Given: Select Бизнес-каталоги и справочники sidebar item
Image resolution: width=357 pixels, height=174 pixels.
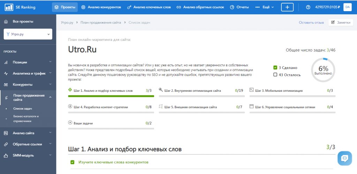Looking at the screenshot, I should (26, 119).
